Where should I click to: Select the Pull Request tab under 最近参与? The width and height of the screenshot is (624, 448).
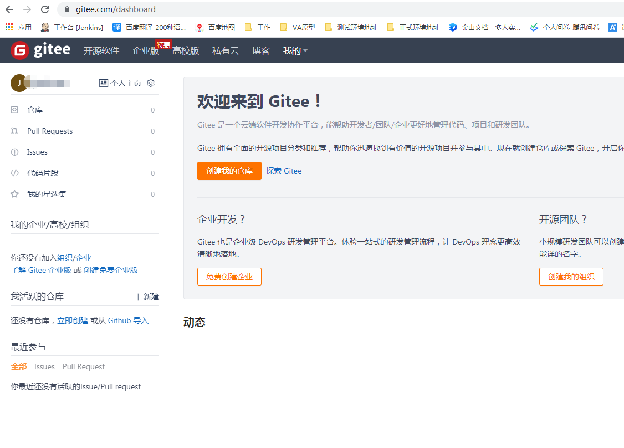84,366
